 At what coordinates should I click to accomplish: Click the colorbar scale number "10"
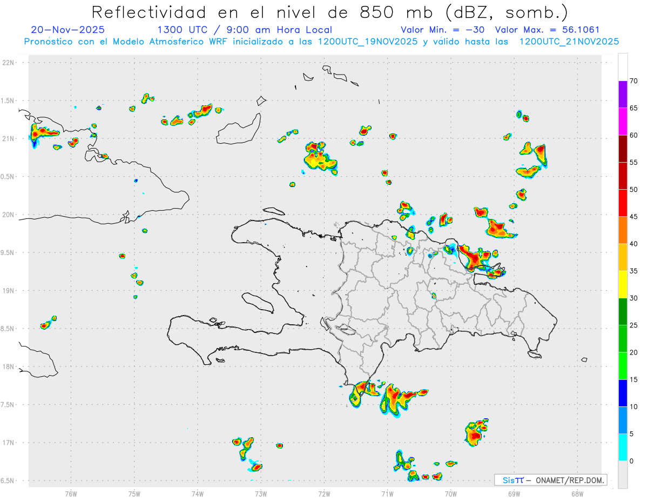(x=633, y=406)
